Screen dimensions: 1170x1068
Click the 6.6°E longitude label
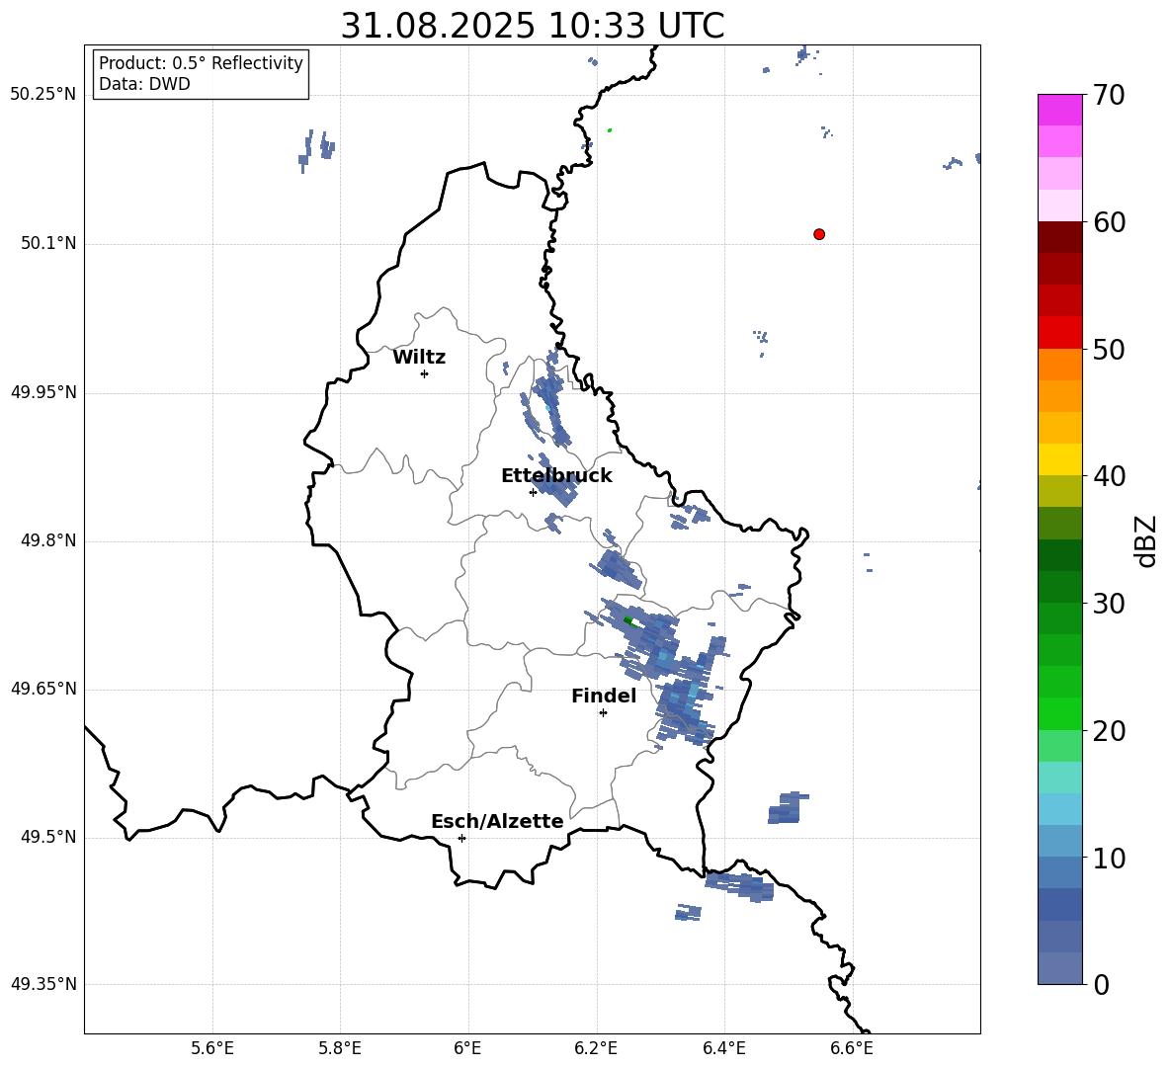click(x=852, y=1048)
